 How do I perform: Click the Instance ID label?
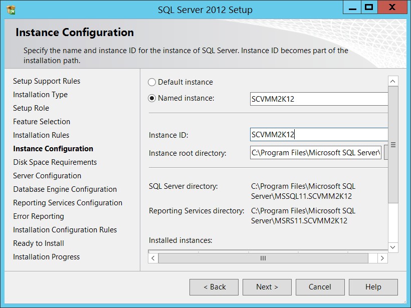[x=168, y=135]
